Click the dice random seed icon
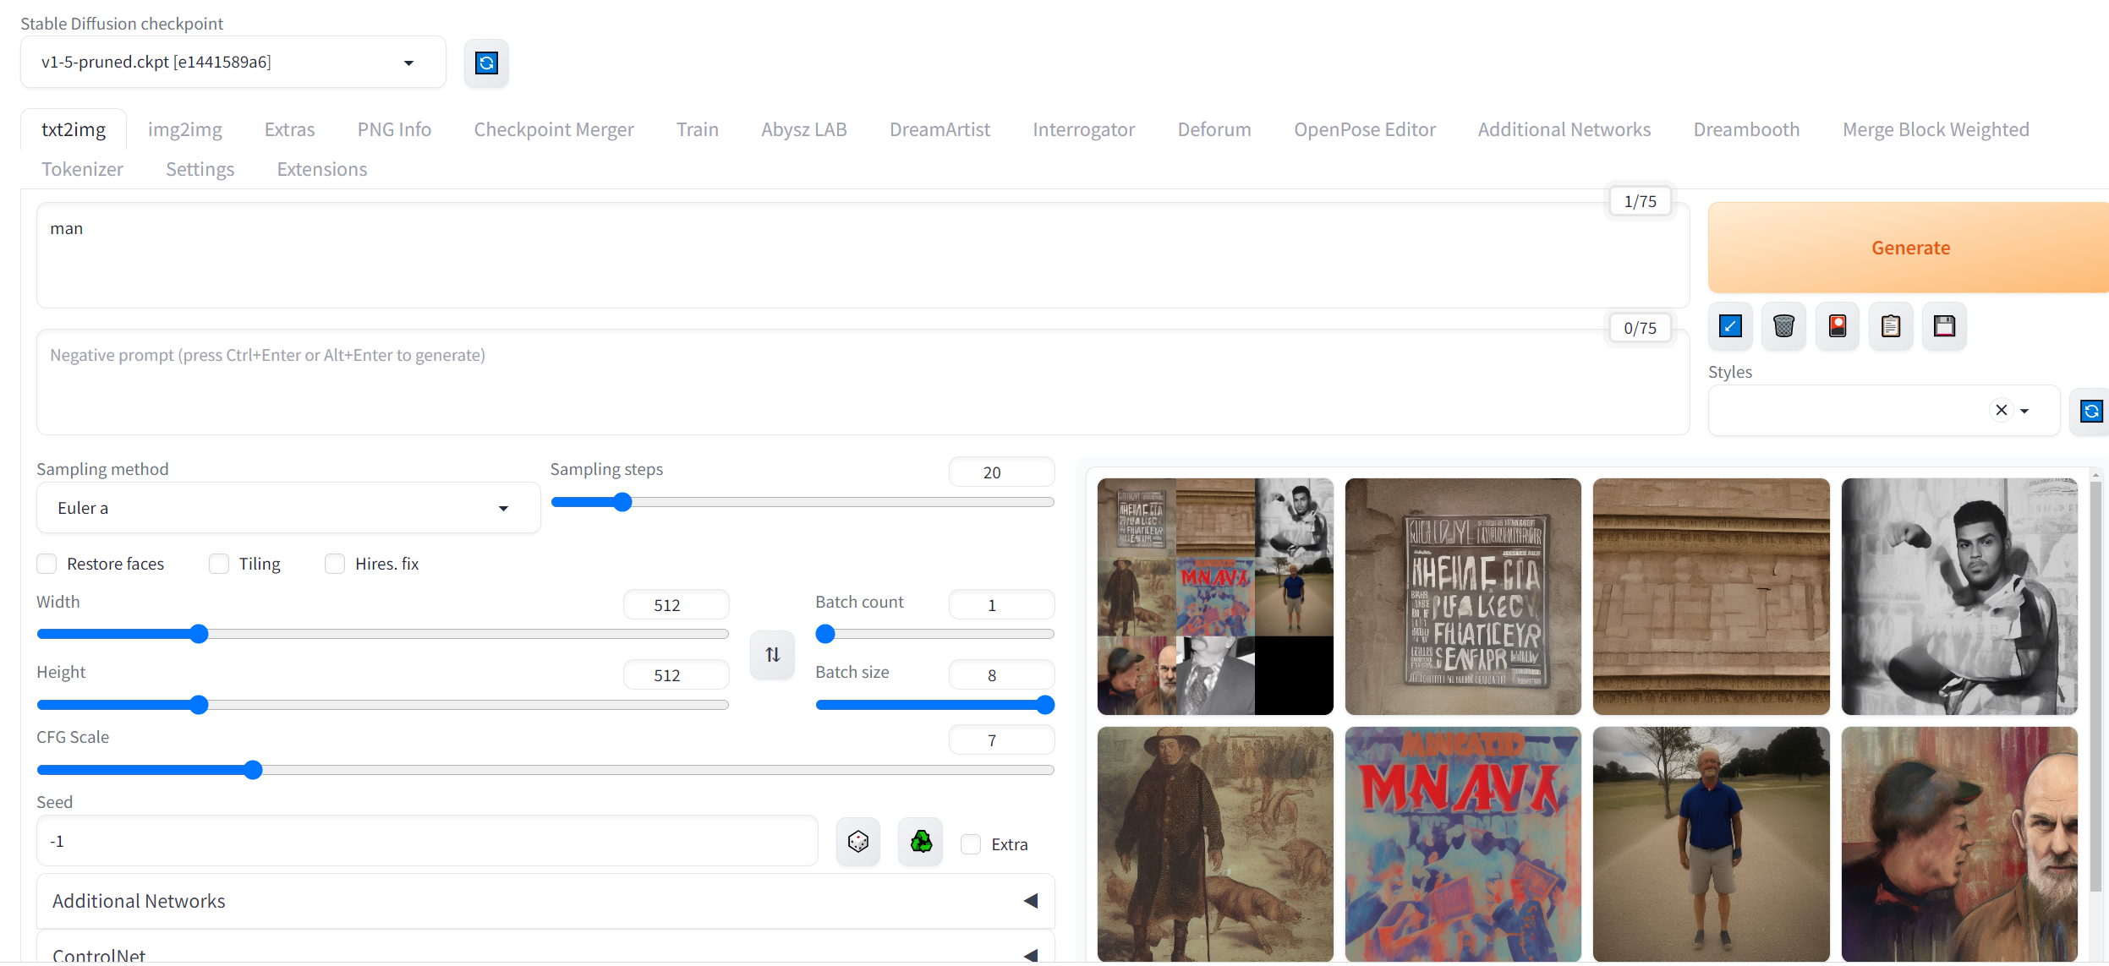Screen dimensions: 2109x966 (857, 842)
